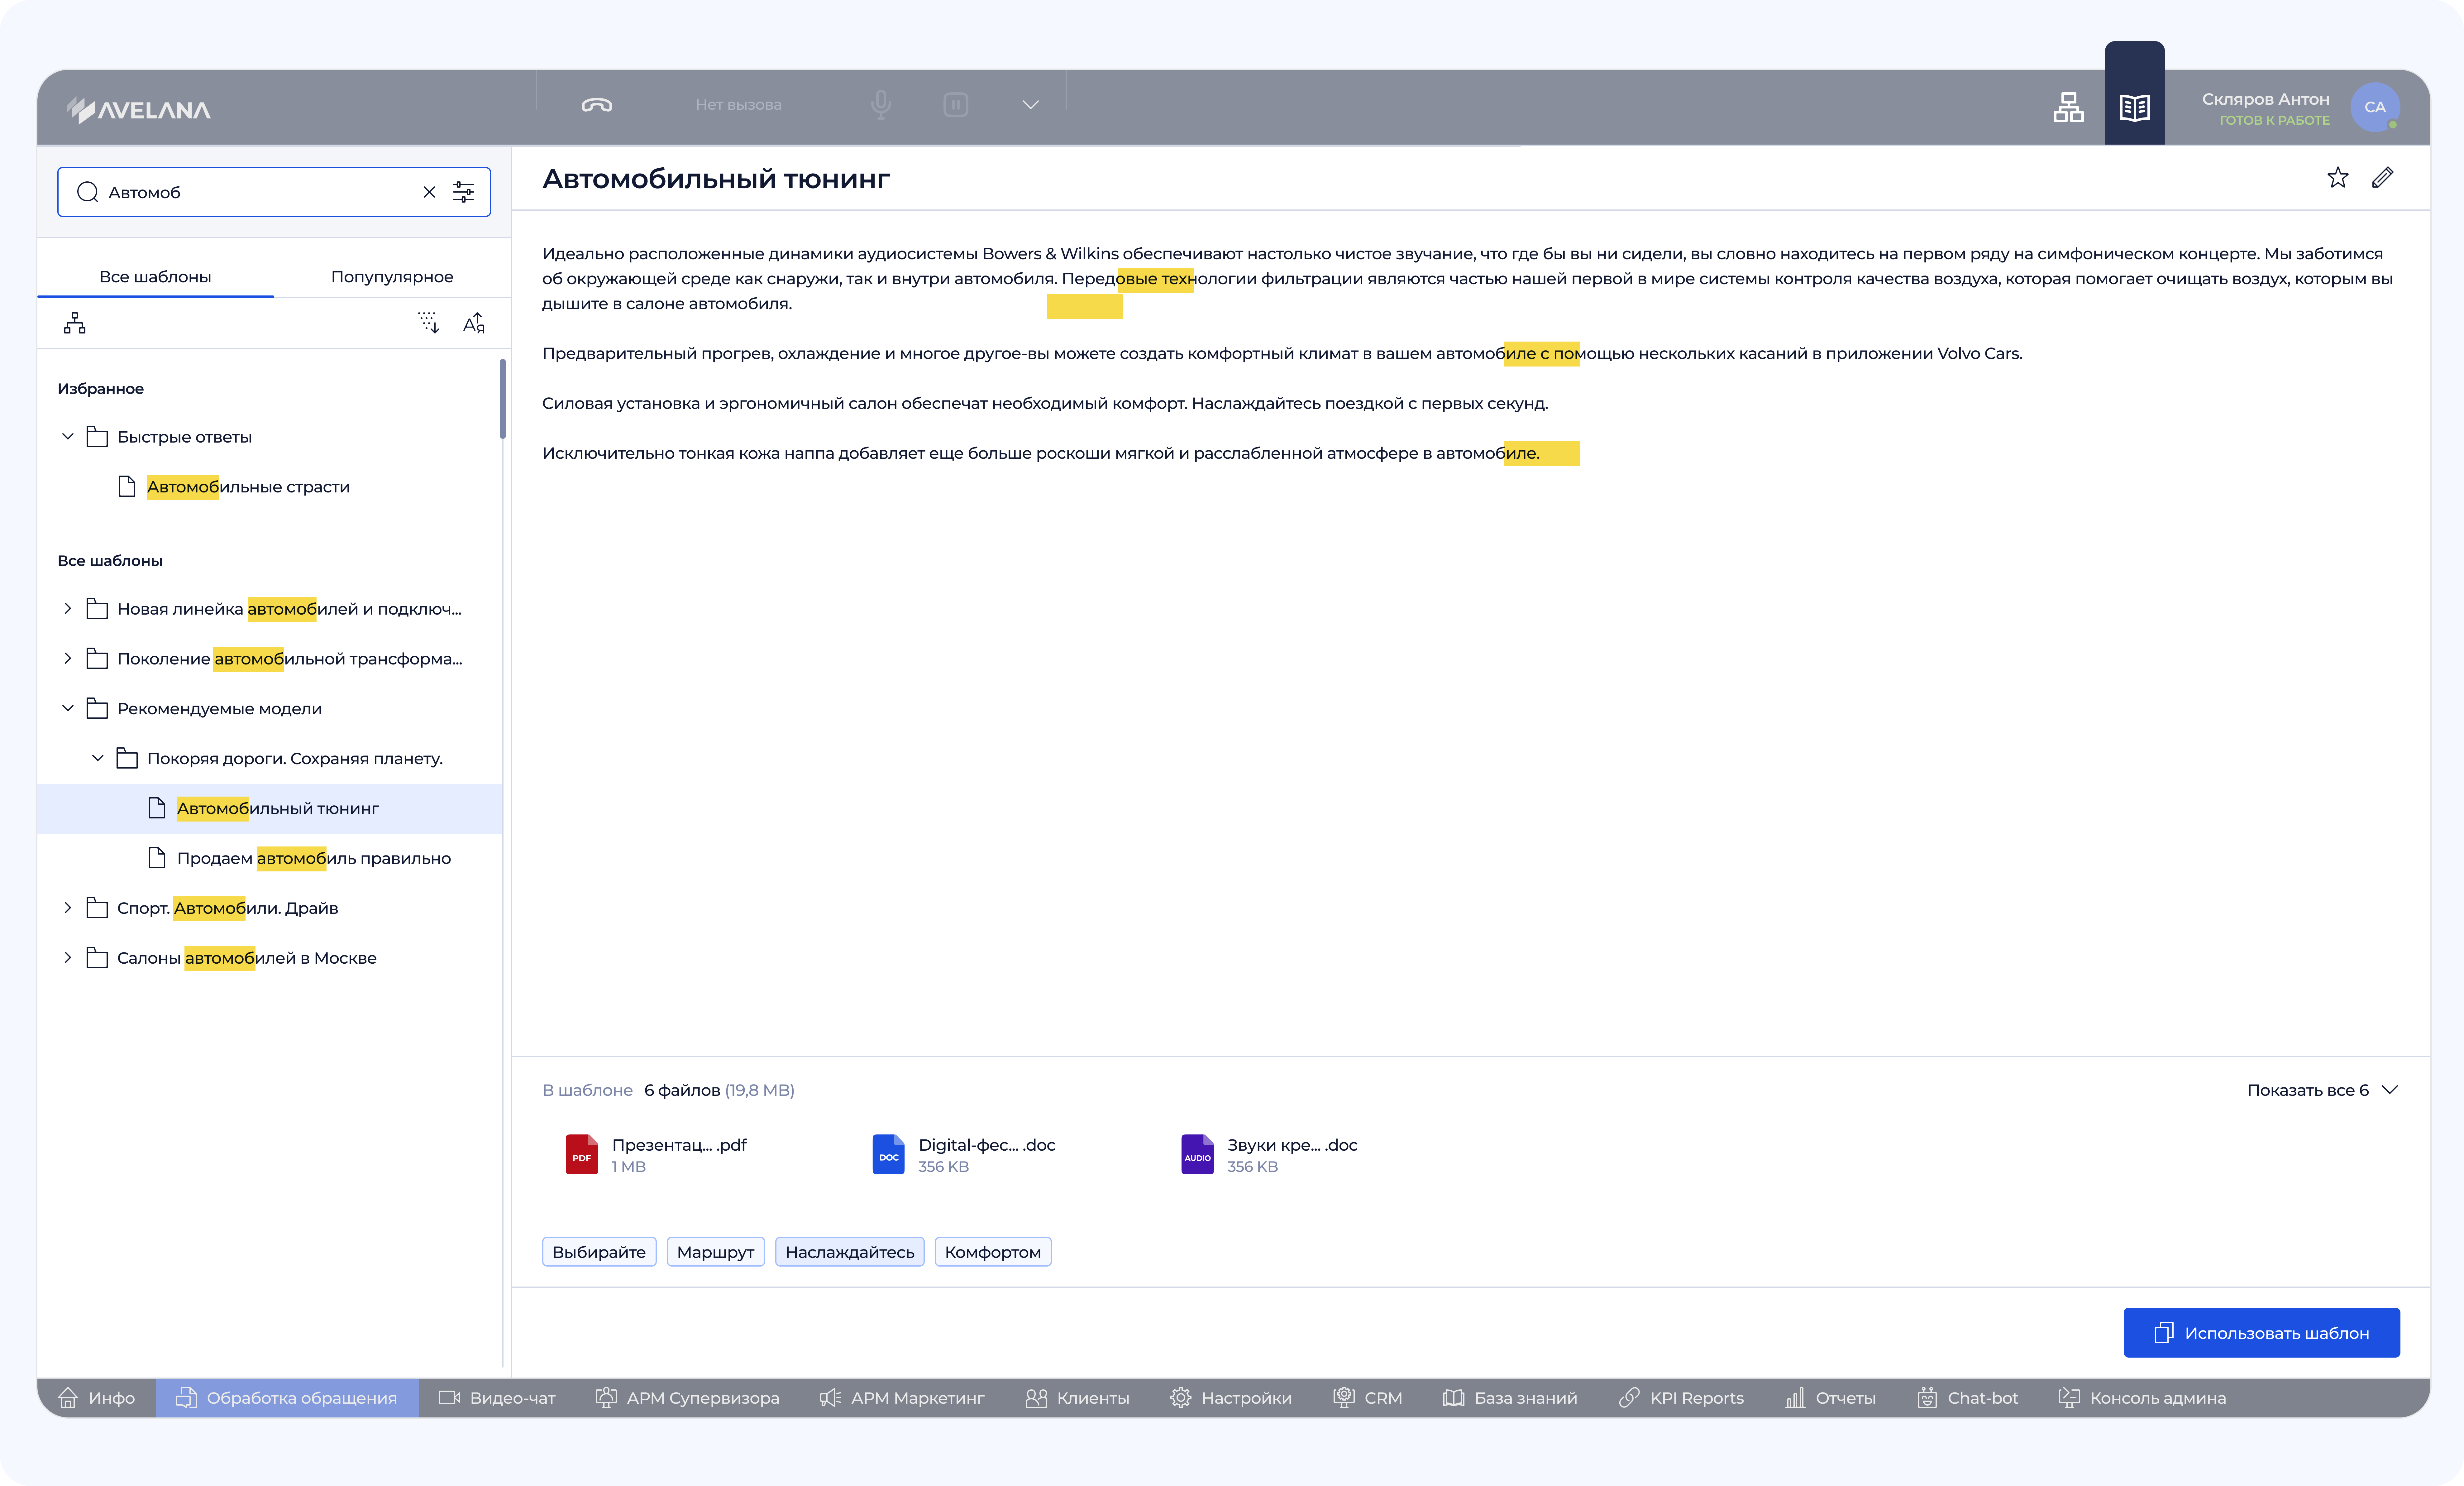The image size is (2464, 1486).
Task: Open the Инфо bottom tab
Action: [x=96, y=1398]
